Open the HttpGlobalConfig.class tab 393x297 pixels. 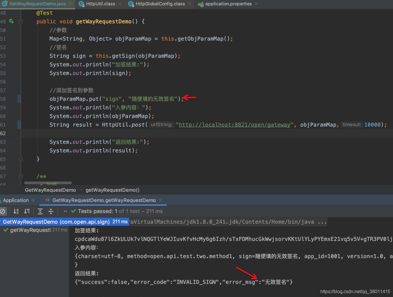pyautogui.click(x=160, y=4)
